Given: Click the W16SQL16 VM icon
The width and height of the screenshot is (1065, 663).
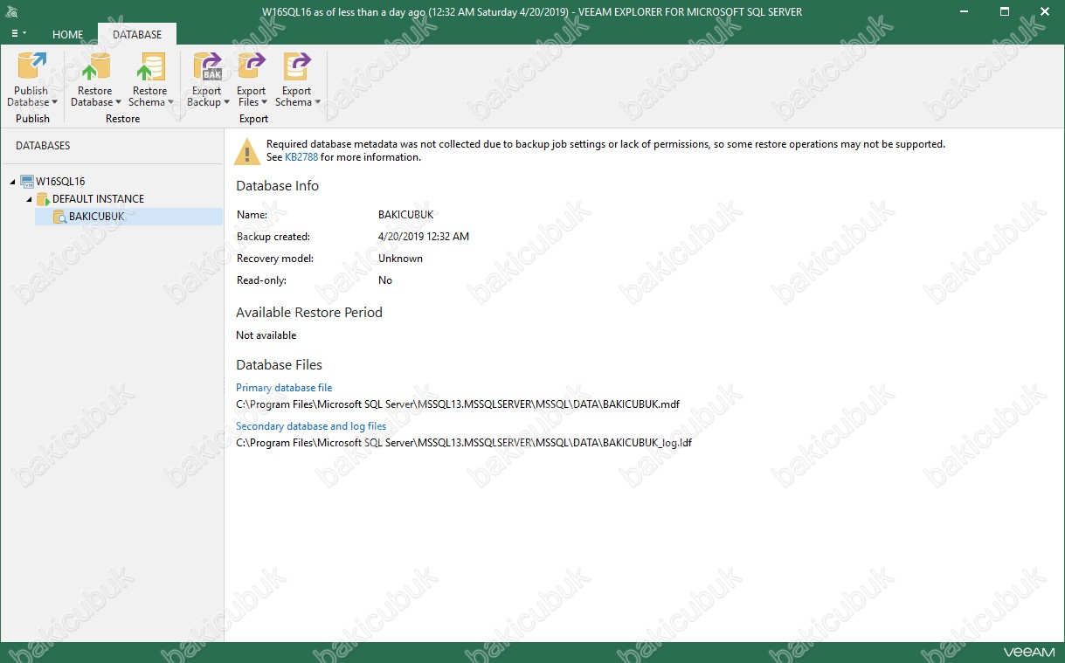Looking at the screenshot, I should click(27, 182).
